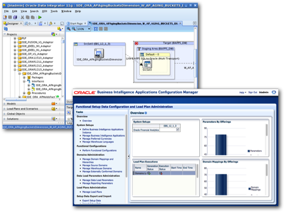Select the SDE_OP_V1_Adaptor tree row
The width and height of the screenshot is (284, 212).
click(x=35, y=54)
